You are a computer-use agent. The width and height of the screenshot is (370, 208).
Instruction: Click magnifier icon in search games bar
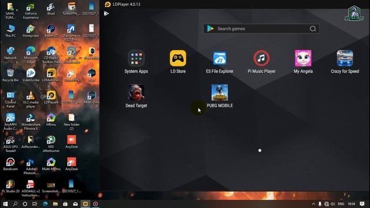pos(313,29)
